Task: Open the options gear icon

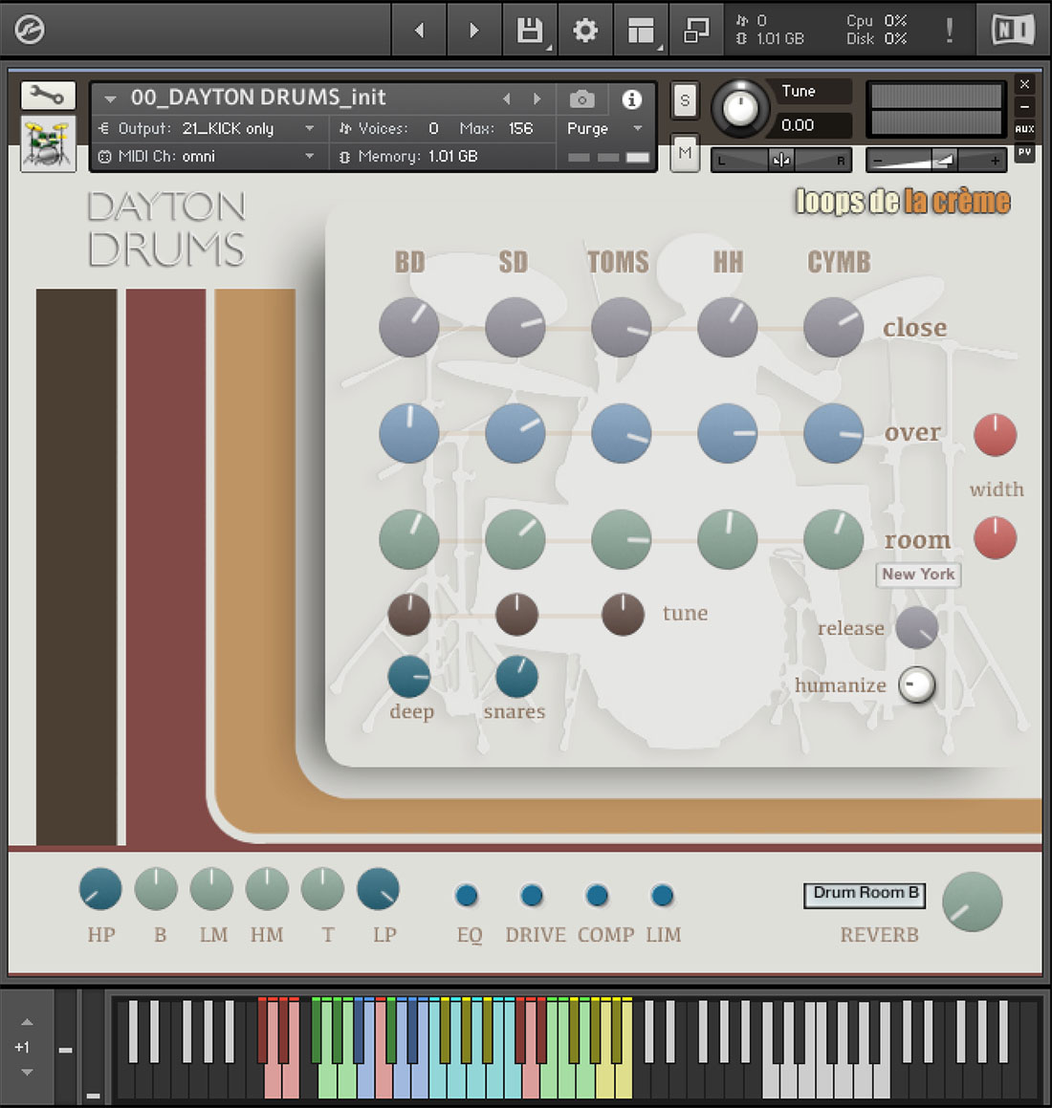Action: [x=584, y=30]
